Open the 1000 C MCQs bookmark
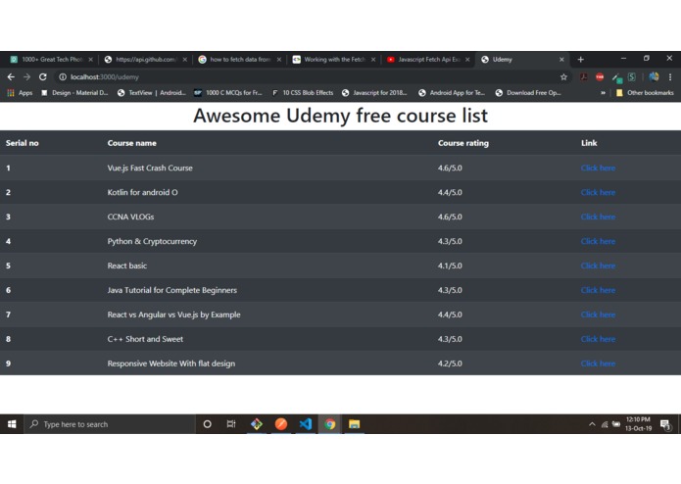The image size is (681, 484). pyautogui.click(x=228, y=93)
